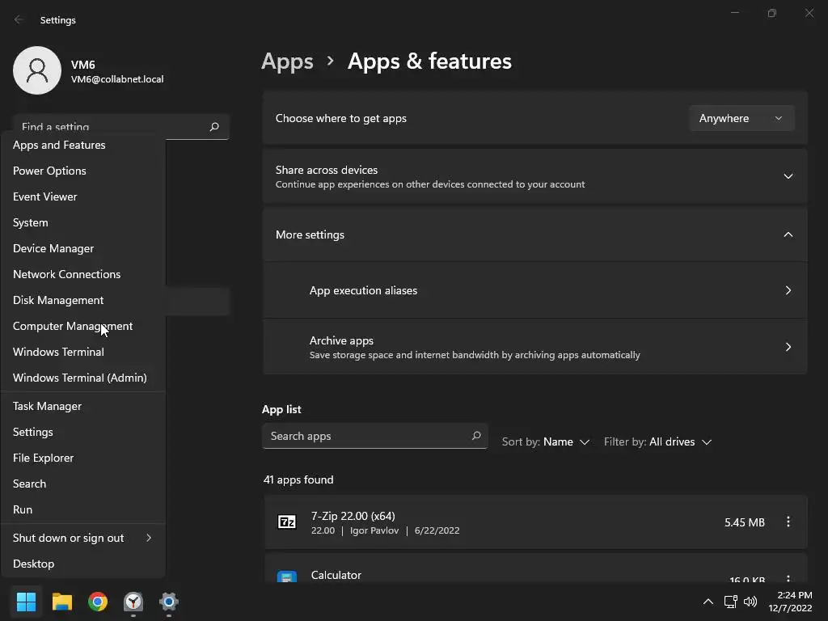
Task: Click the Search apps input field
Action: pyautogui.click(x=365, y=436)
